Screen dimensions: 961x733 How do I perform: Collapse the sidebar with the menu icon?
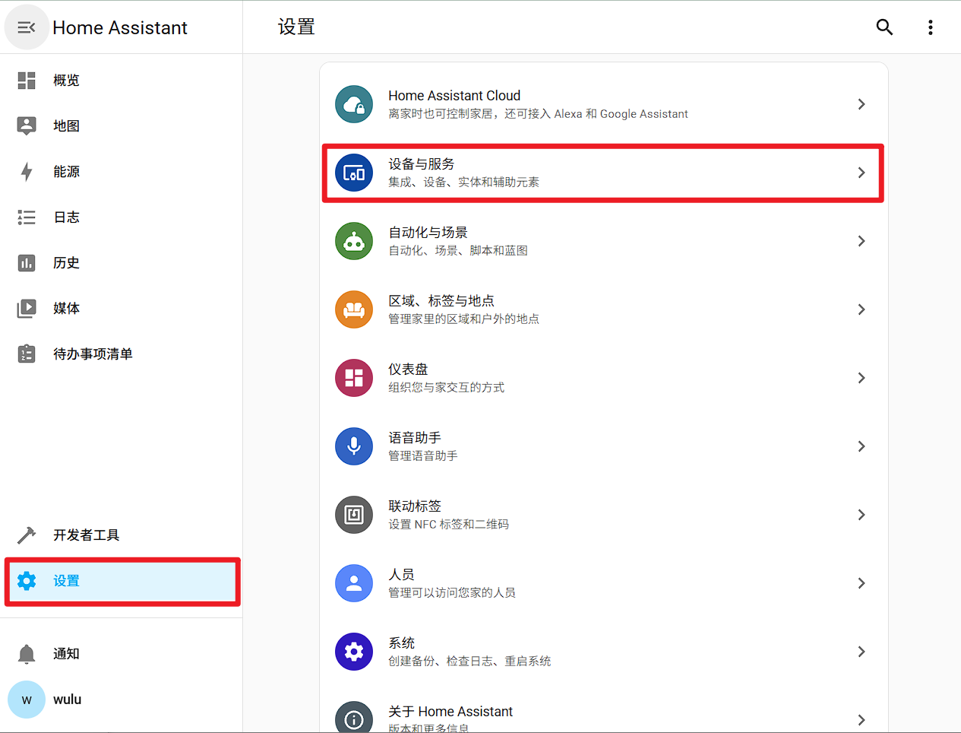[x=27, y=27]
